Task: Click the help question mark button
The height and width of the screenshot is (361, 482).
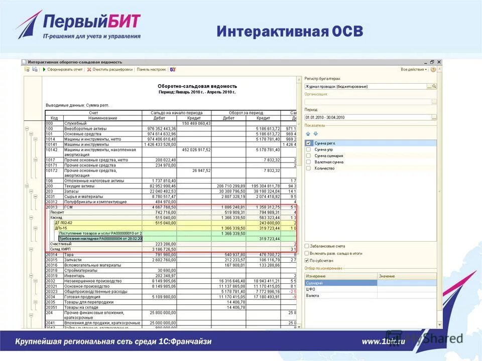Action: point(432,70)
